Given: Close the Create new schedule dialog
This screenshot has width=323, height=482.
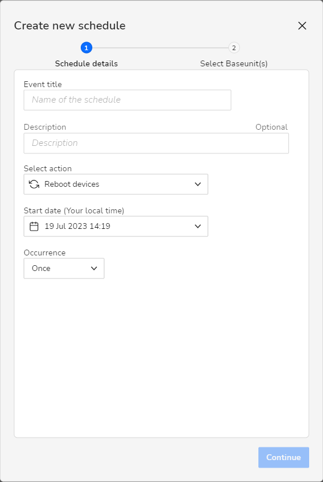Looking at the screenshot, I should [x=302, y=26].
